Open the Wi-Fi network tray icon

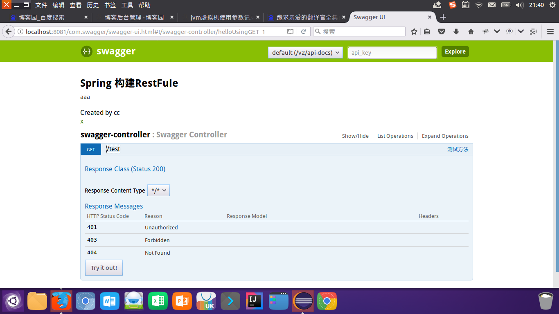pyautogui.click(x=478, y=5)
